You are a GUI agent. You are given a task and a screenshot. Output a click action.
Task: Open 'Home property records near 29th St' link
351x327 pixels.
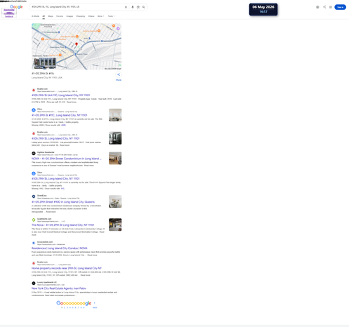click(67, 268)
